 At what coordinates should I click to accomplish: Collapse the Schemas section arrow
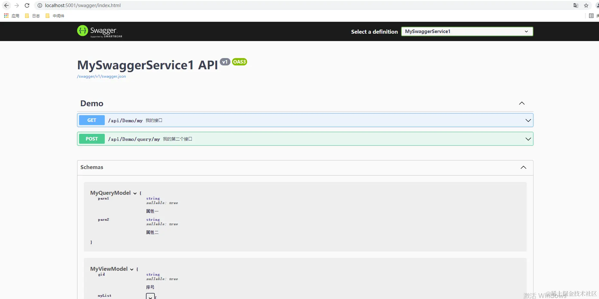[x=523, y=167]
